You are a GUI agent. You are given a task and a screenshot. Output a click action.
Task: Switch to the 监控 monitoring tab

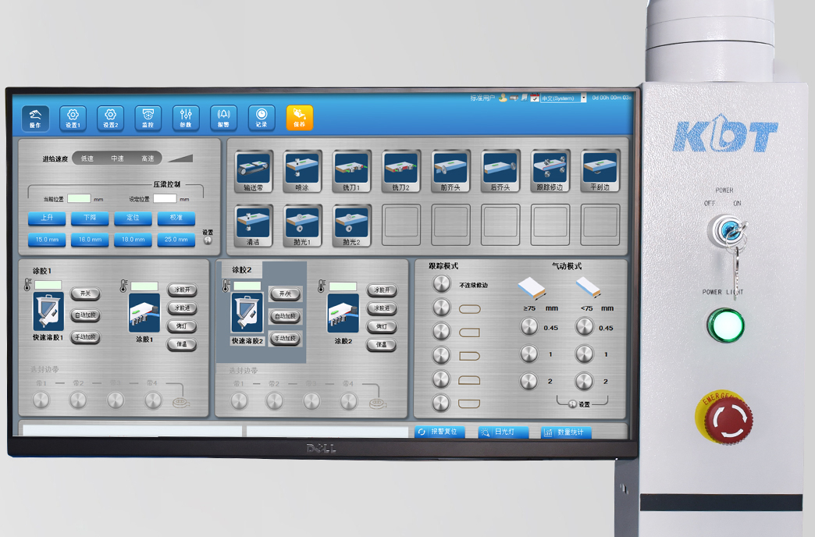point(148,118)
